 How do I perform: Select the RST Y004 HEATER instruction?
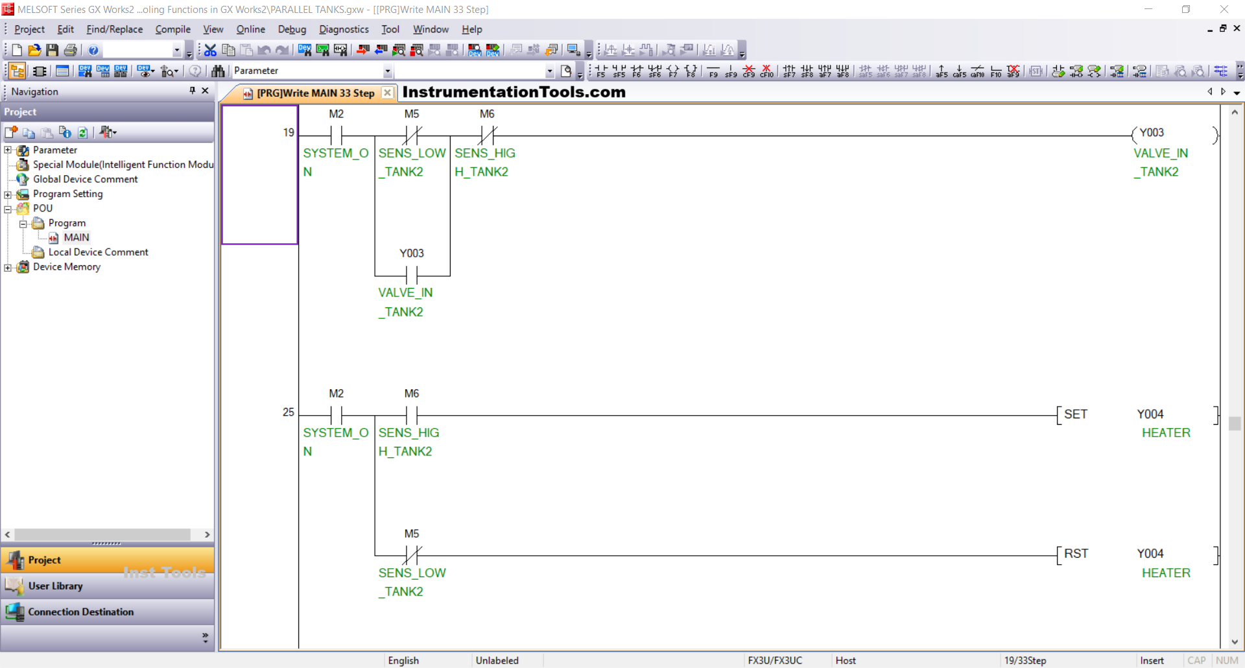1138,555
